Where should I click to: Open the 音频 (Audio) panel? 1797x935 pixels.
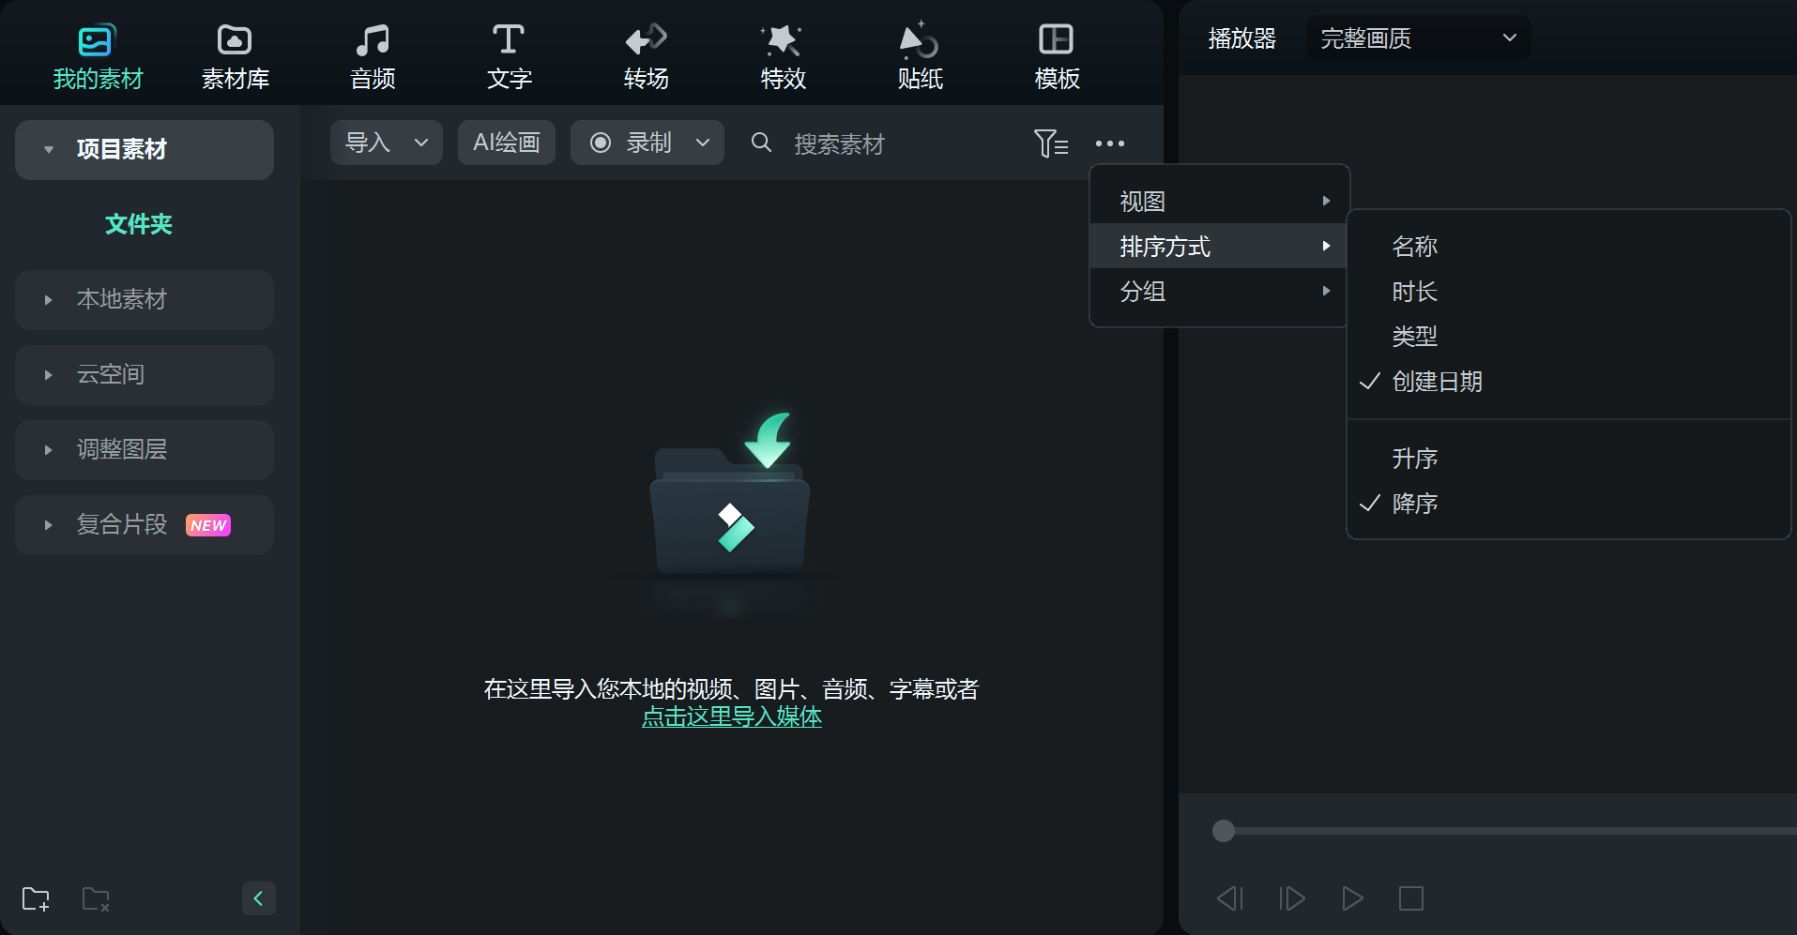[x=373, y=53]
